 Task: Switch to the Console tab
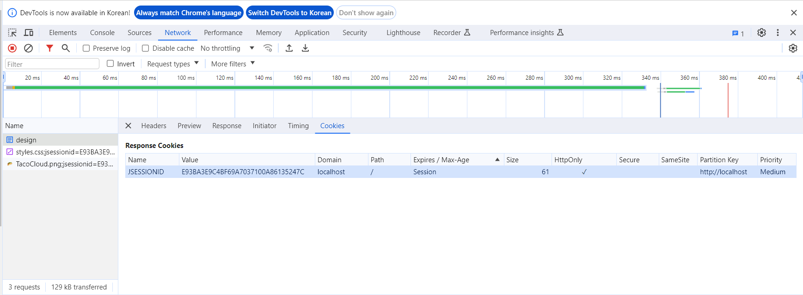point(102,33)
